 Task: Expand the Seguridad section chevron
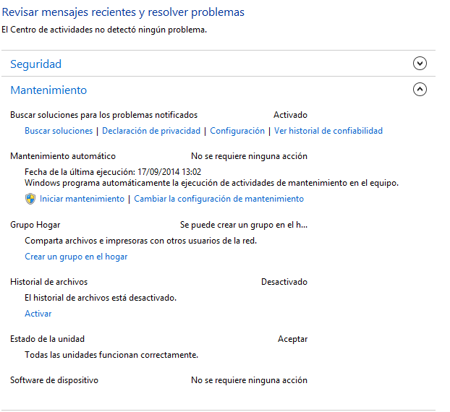(x=420, y=64)
